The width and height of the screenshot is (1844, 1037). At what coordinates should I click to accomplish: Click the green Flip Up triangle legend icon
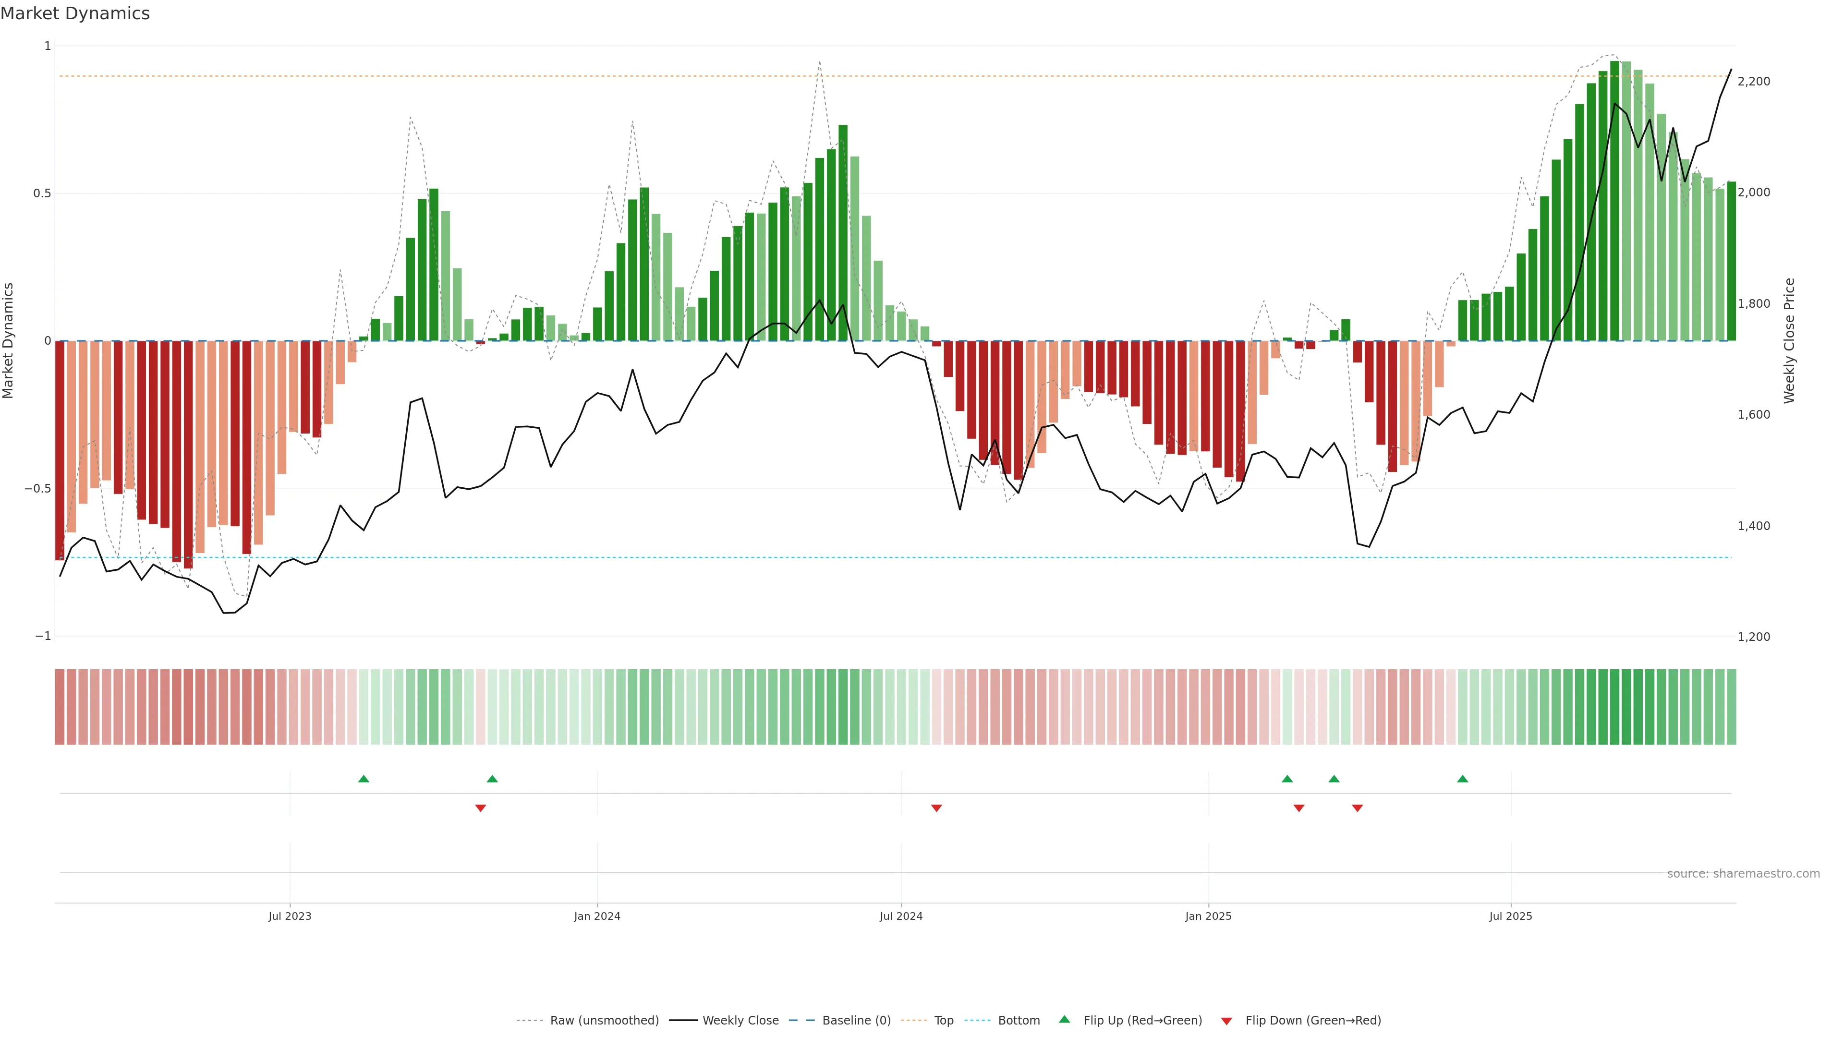1065,1019
